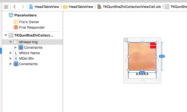187x112 pixels.
Task: Expand the MNick Name tree node
Action: click(10, 53)
